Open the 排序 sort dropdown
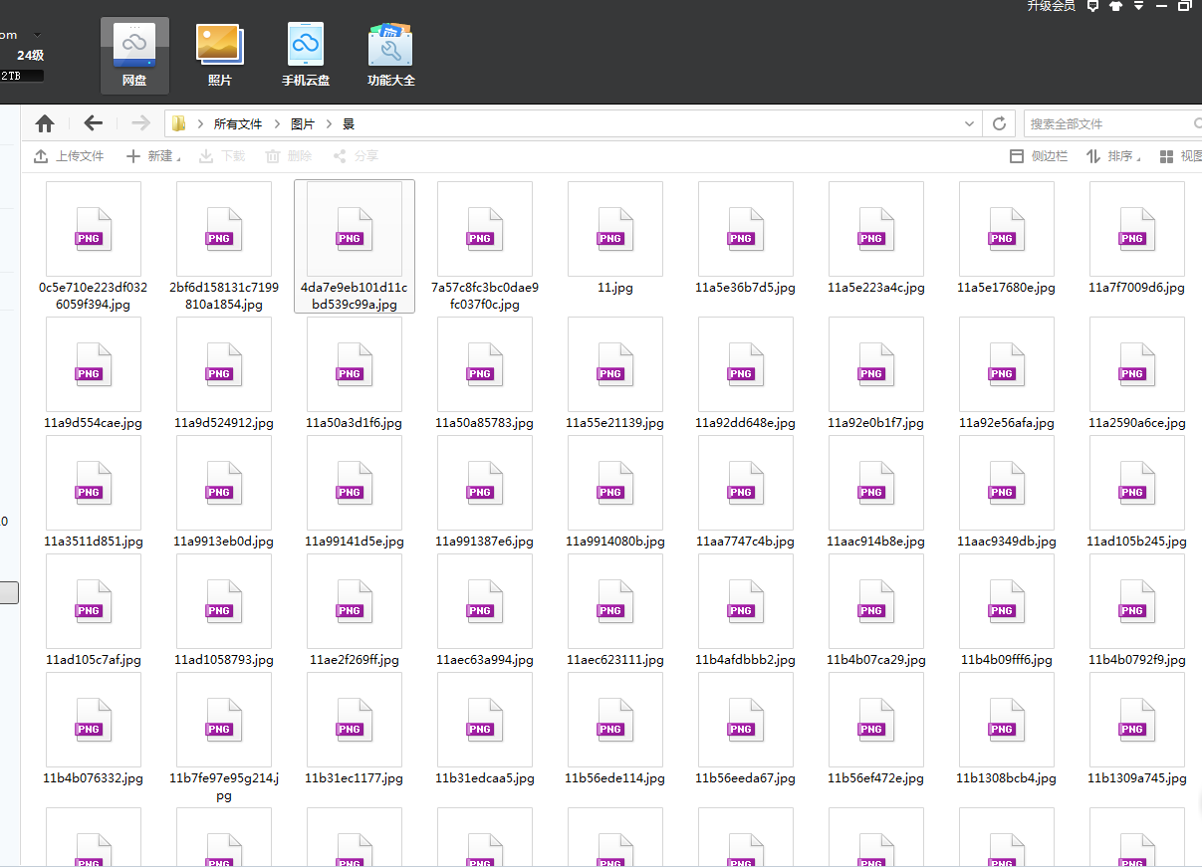 pyautogui.click(x=1112, y=156)
